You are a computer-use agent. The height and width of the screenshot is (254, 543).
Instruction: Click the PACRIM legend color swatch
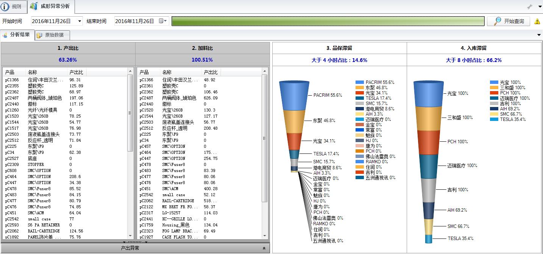(360, 82)
